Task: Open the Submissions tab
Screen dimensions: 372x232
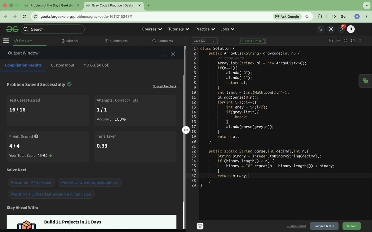Action: coord(116,41)
